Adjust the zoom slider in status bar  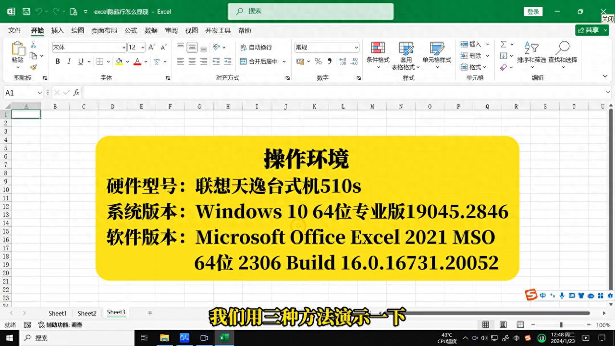coord(561,325)
